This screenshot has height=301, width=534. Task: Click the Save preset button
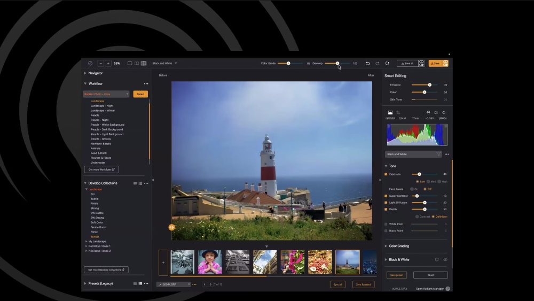click(396, 275)
